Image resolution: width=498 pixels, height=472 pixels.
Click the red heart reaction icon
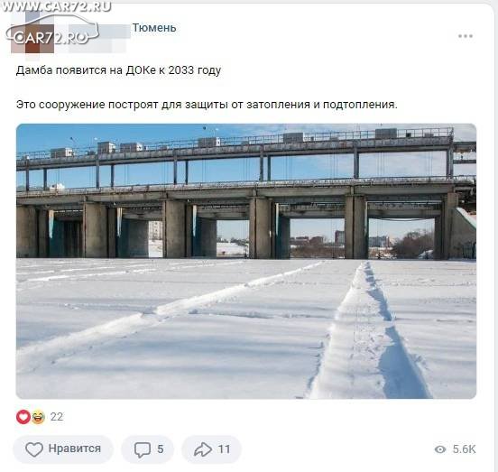(x=23, y=417)
